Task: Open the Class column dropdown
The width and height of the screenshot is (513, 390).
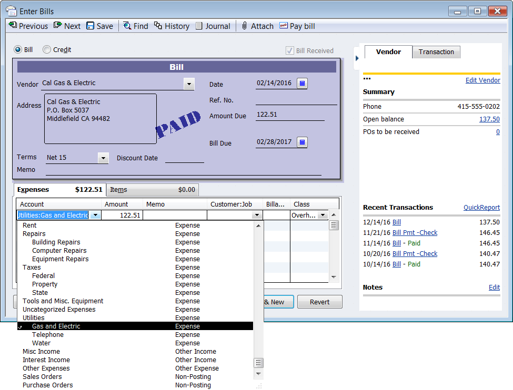Action: click(324, 215)
